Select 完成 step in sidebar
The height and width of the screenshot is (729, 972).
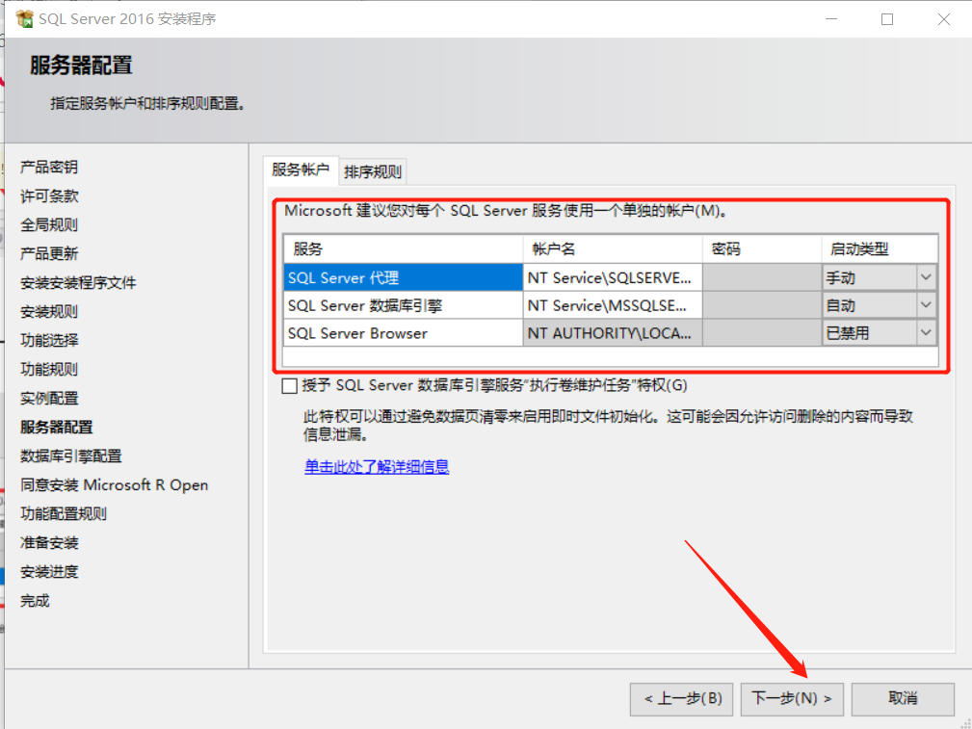(35, 601)
